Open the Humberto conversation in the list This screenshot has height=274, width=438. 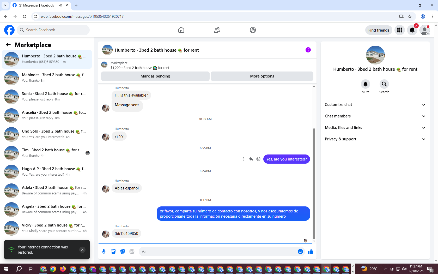point(47,59)
